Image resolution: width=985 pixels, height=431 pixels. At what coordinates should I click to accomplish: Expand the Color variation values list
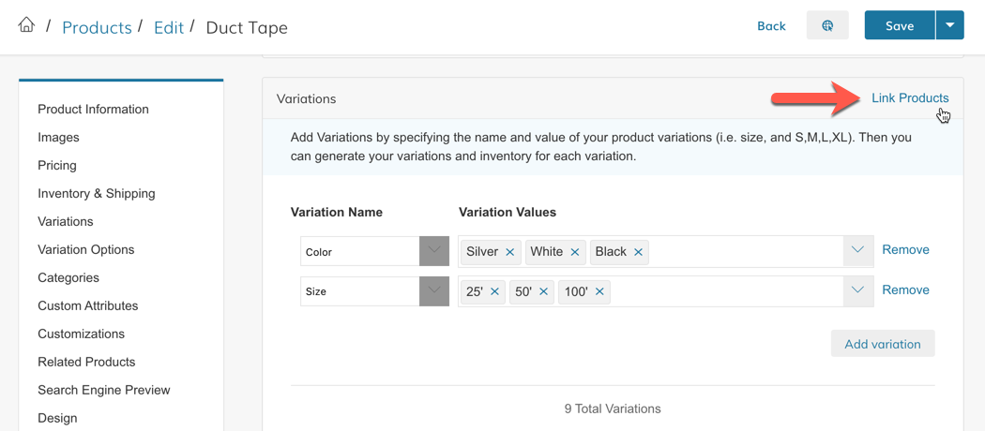tap(856, 250)
